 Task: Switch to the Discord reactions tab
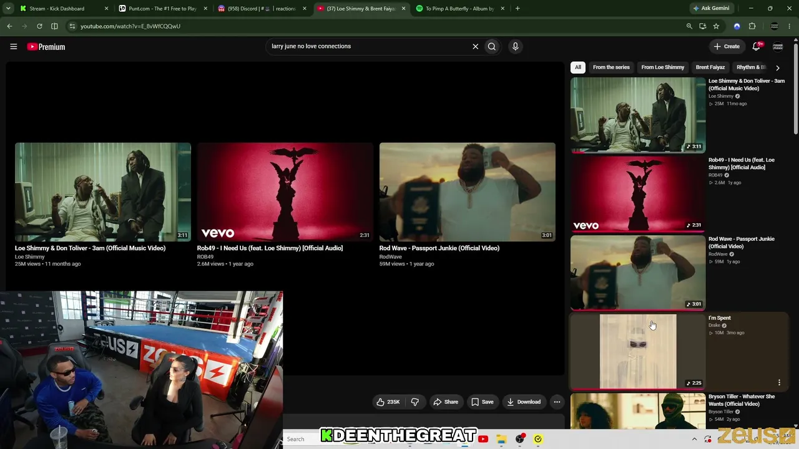click(262, 9)
